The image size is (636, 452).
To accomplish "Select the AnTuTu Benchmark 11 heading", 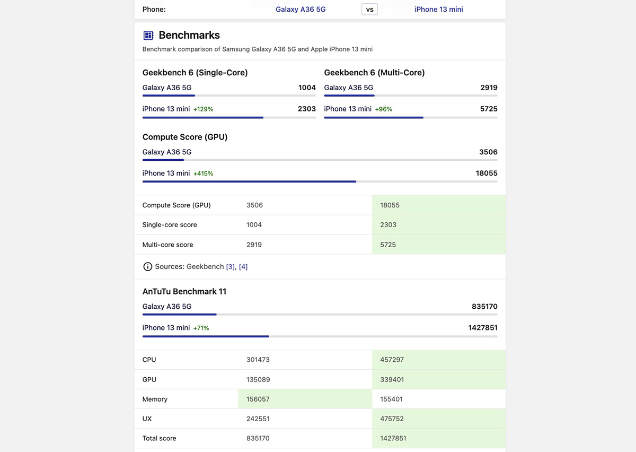I will (x=184, y=292).
